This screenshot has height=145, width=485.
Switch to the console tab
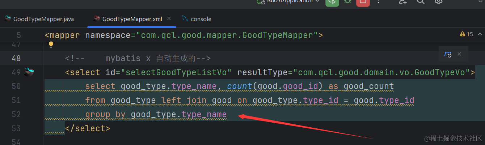[x=201, y=19]
